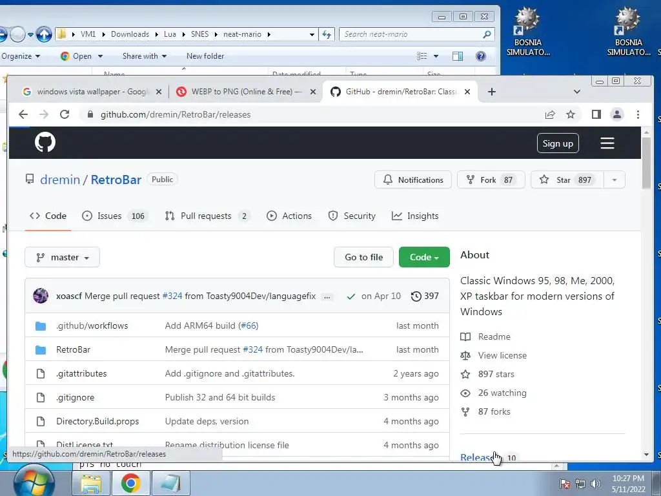Click the Chrome forward arrow

pyautogui.click(x=44, y=114)
